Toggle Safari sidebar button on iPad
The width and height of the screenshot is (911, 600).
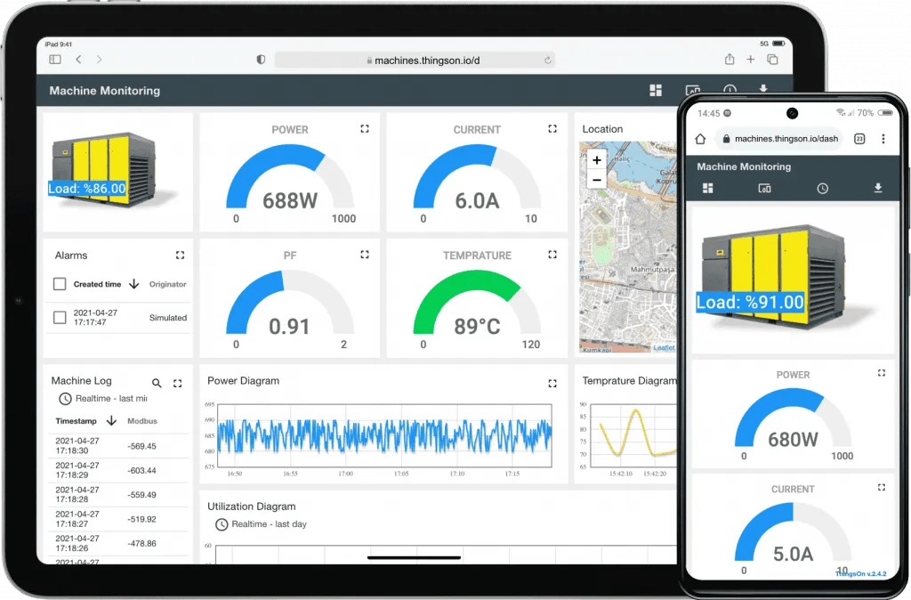pyautogui.click(x=55, y=60)
